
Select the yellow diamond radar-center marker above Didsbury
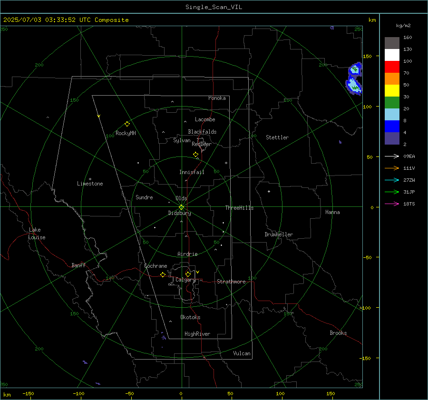(x=181, y=207)
